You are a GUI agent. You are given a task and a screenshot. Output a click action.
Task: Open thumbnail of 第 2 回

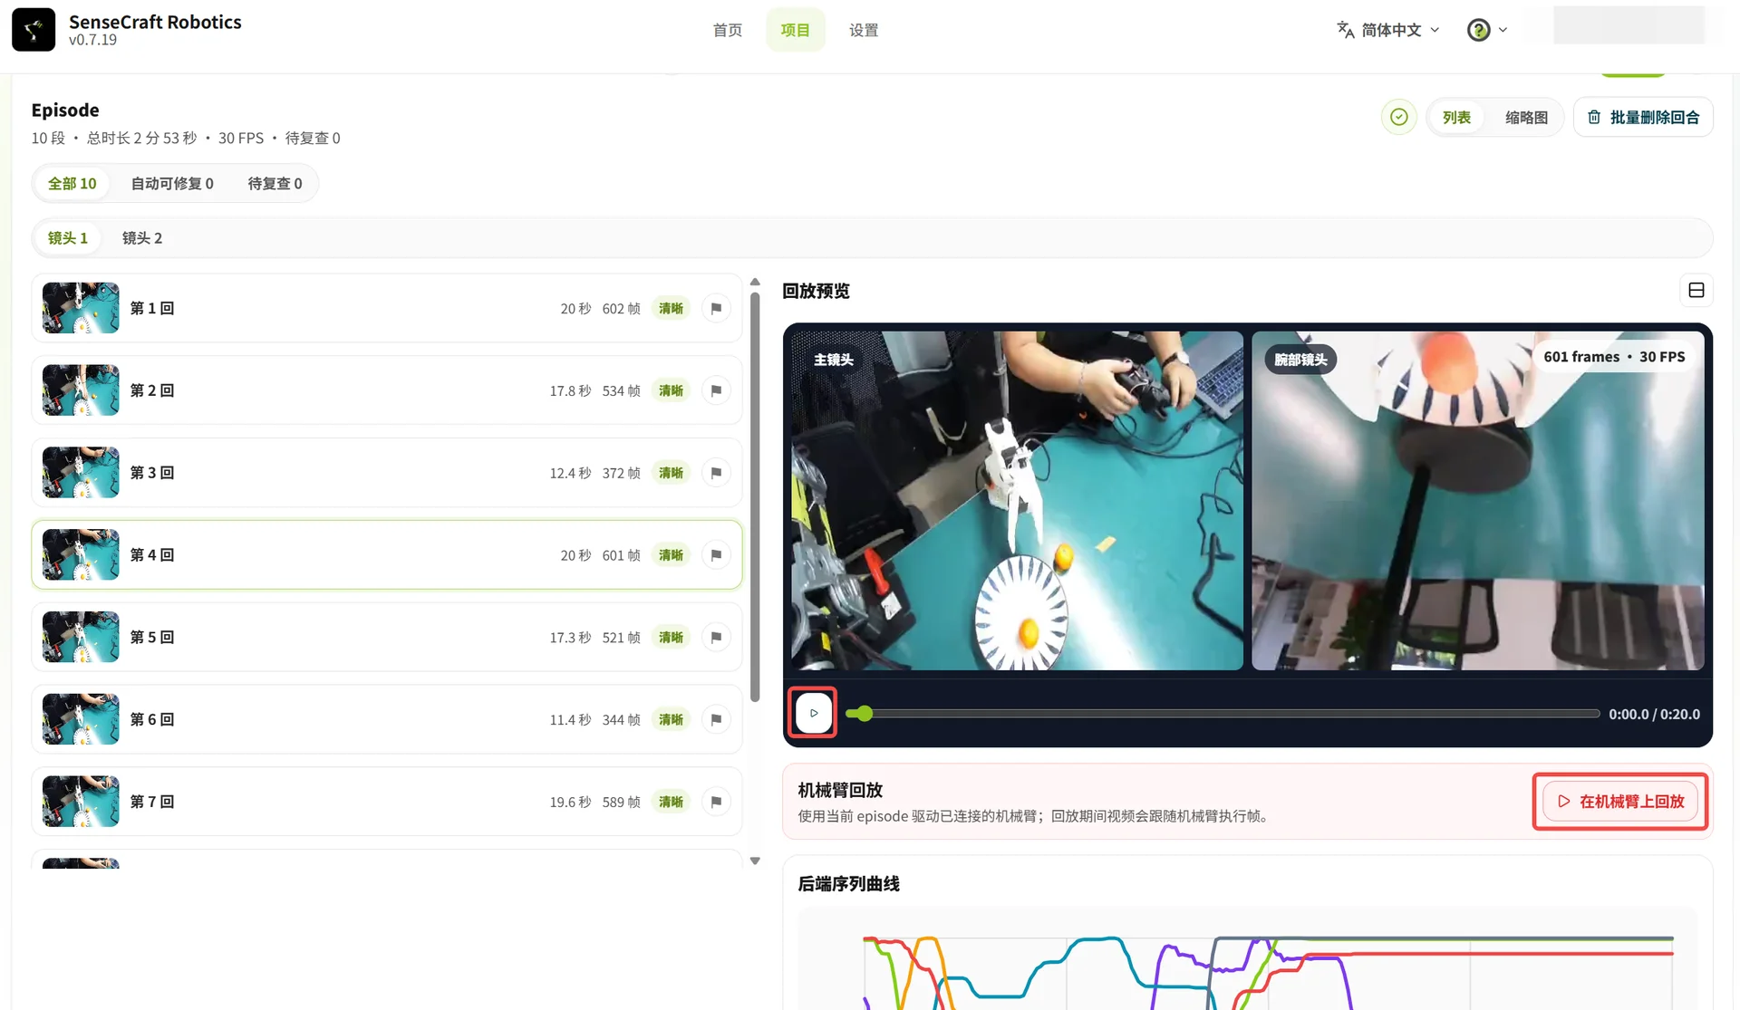click(x=81, y=390)
